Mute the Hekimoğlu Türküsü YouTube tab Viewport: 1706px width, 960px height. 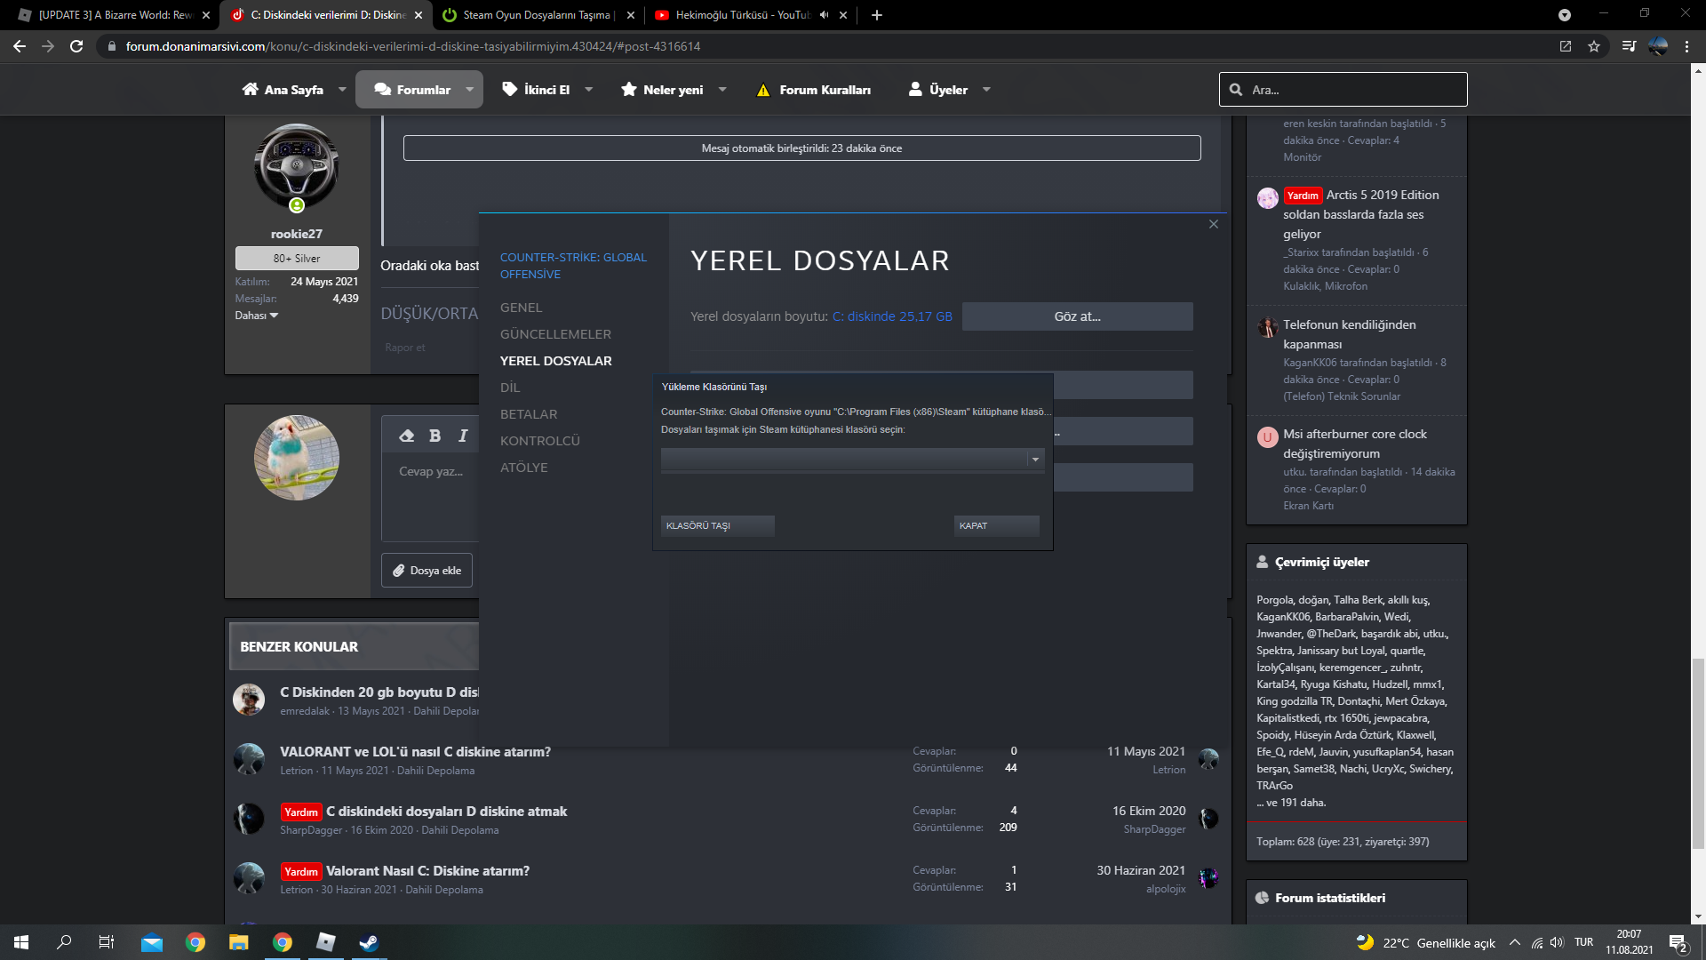(824, 15)
